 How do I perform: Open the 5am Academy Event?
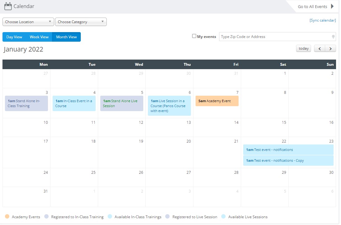[217, 101]
